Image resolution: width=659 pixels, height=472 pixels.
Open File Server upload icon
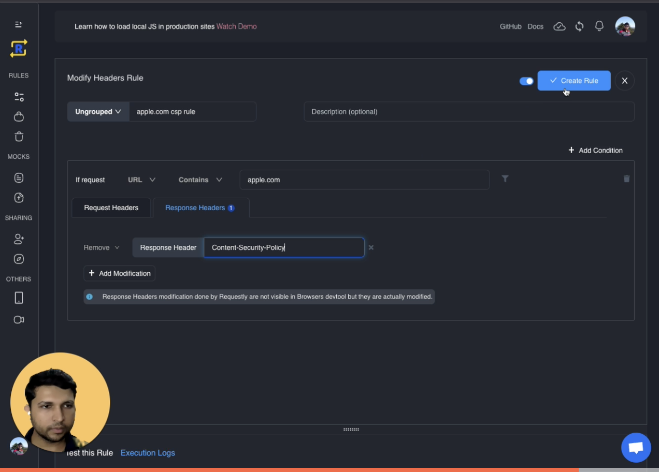[19, 198]
